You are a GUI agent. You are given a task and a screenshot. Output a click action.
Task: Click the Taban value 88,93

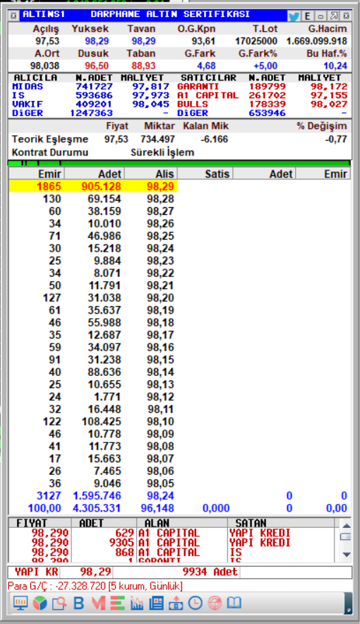(x=143, y=66)
